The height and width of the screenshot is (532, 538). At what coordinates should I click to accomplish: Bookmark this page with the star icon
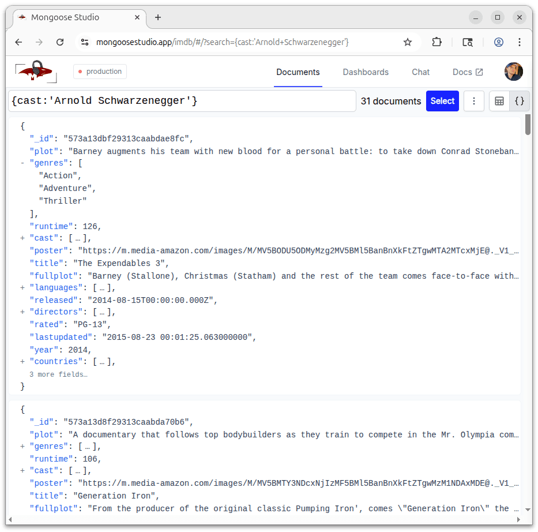point(407,42)
